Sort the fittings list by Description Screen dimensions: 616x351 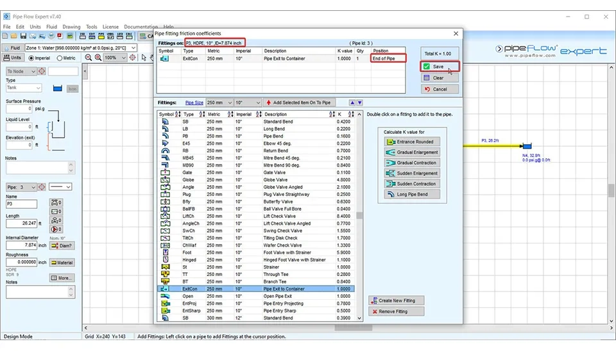click(x=332, y=115)
